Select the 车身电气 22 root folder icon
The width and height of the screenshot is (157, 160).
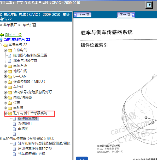tap(5, 45)
